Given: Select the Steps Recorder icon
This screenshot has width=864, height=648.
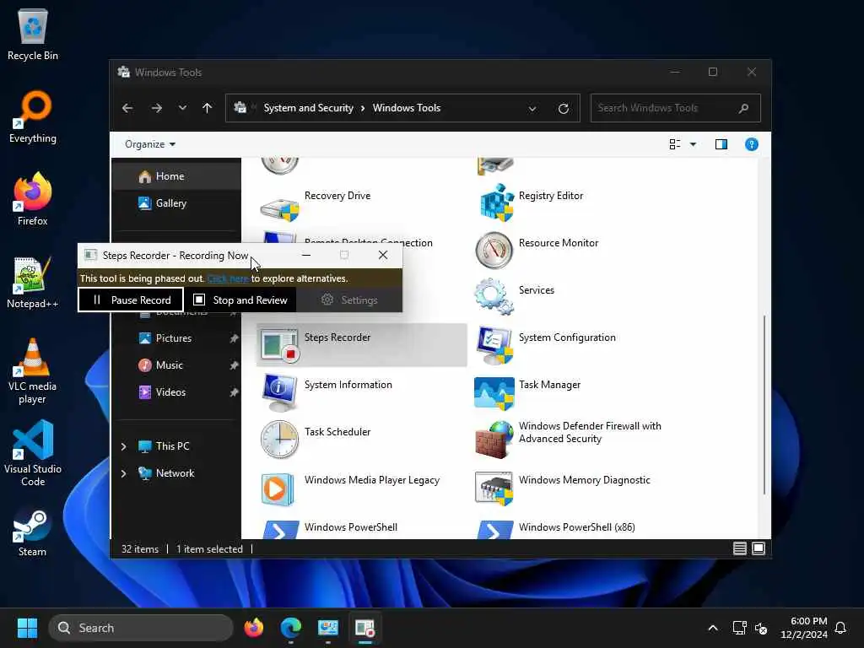Looking at the screenshot, I should coord(279,345).
